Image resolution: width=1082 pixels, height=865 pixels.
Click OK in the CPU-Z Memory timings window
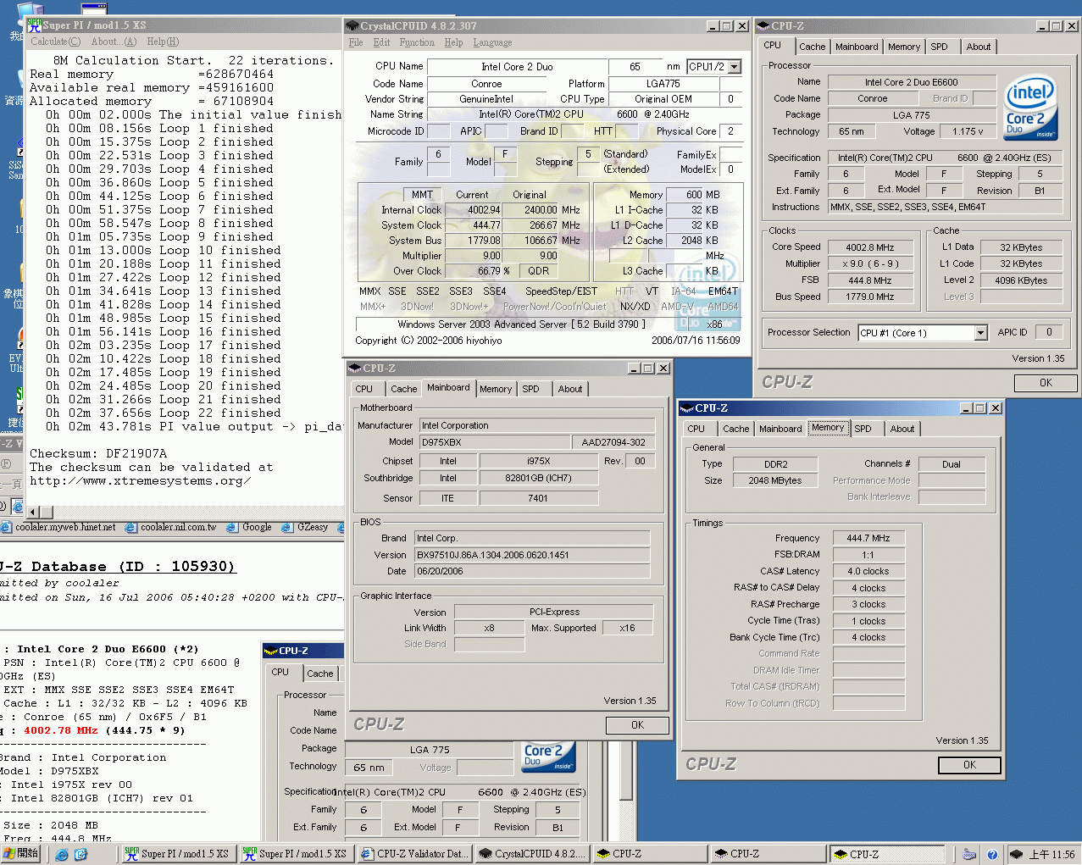tap(969, 765)
